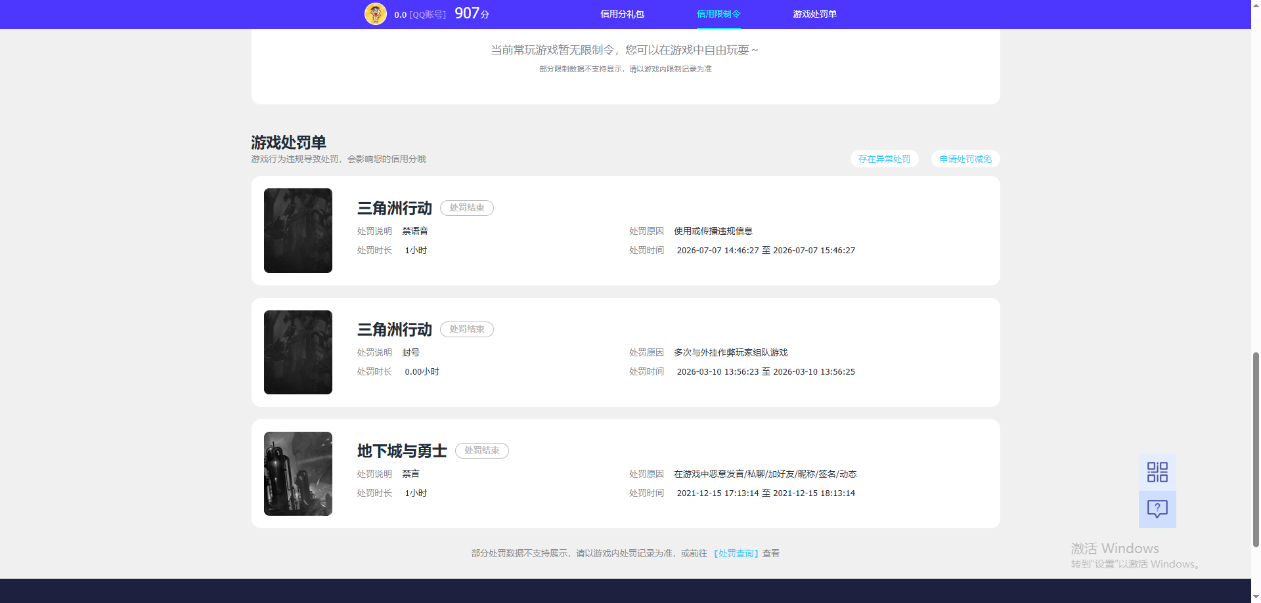The image size is (1261, 603).
Task: Click the 申请处罚减免 button
Action: click(x=965, y=159)
